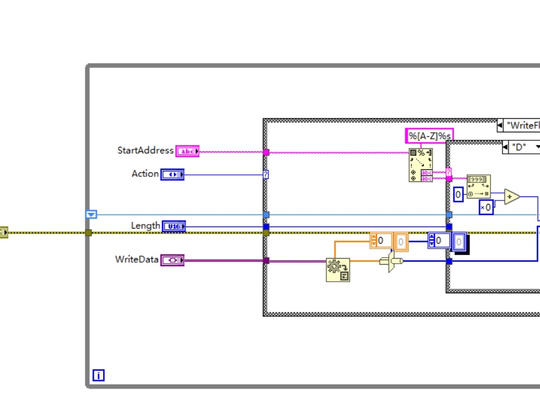The width and height of the screenshot is (540, 411).
Task: Increment the orange numeric constant stepper
Action: pyautogui.click(x=374, y=237)
